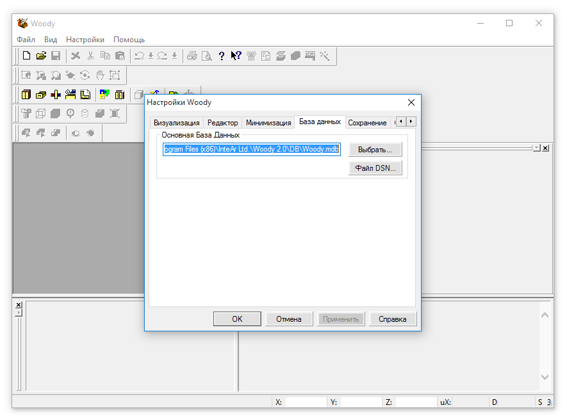This screenshot has height=419, width=567.
Task: Click the Paste clipboard icon
Action: coord(120,56)
